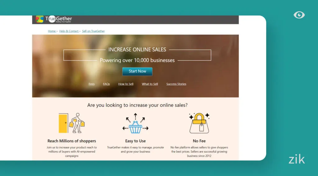Image resolution: width=318 pixels, height=176 pixels.
Task: Click the AI-empowered campaigns description text
Action: point(72,152)
